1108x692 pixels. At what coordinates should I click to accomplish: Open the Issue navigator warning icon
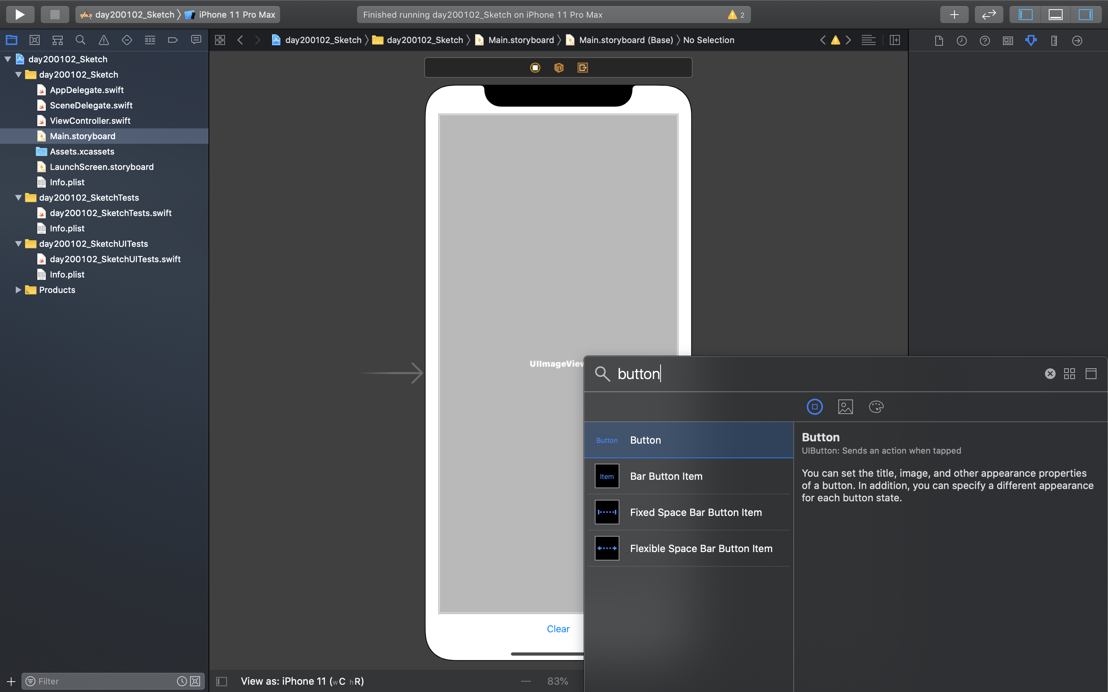tap(104, 40)
